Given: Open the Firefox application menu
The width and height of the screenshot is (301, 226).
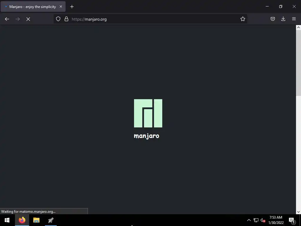Looking at the screenshot, I should [x=294, y=19].
